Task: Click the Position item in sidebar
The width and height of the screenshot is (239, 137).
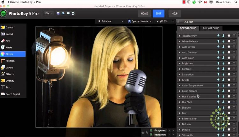Action: 13,61
